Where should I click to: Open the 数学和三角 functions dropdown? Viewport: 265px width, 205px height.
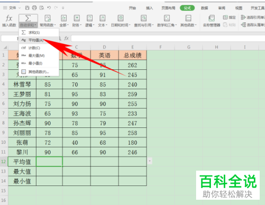(x=167, y=25)
